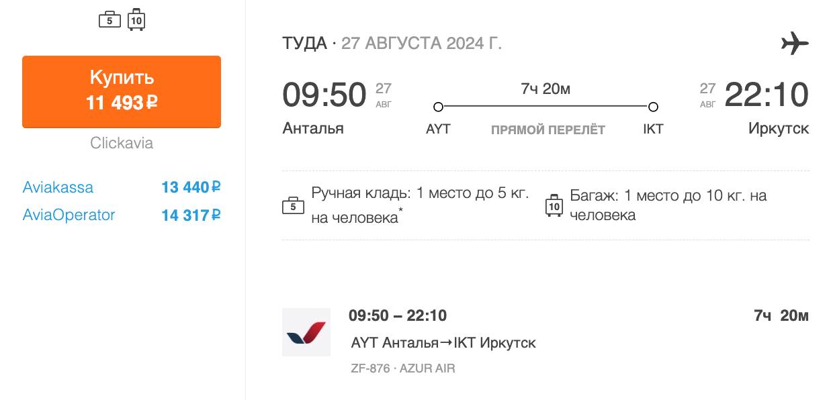The image size is (829, 400).
Task: Click the ПРЯМОЙ ПЕРЕЛЁТ direct flight label
Action: pyautogui.click(x=548, y=130)
